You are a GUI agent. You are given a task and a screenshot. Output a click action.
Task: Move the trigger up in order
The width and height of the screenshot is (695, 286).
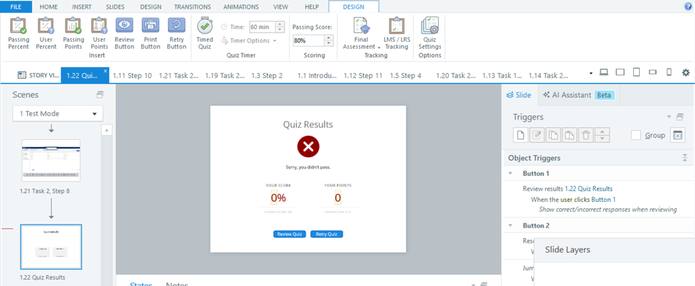pyautogui.click(x=602, y=132)
